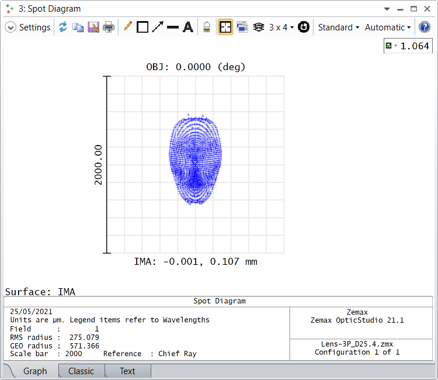Viewport: 438px width, 380px height.
Task: Click the Spot Diagram app icon in title bar
Action: pos(9,9)
